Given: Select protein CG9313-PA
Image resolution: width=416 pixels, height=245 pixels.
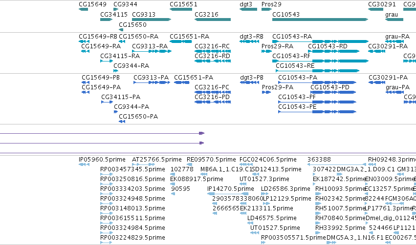Looking at the screenshot, I should (x=152, y=82).
